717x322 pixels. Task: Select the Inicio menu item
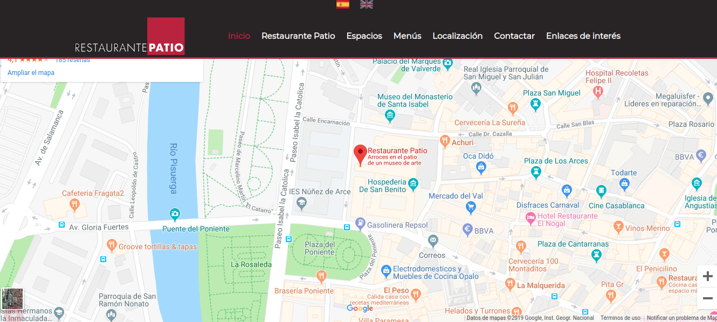(x=239, y=36)
